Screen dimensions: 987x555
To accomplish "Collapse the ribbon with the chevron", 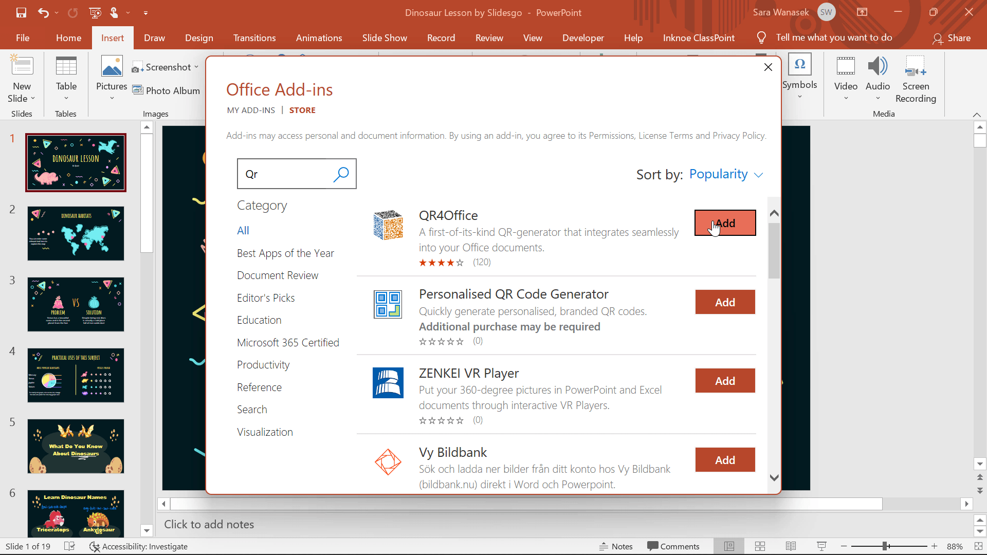I will [977, 114].
